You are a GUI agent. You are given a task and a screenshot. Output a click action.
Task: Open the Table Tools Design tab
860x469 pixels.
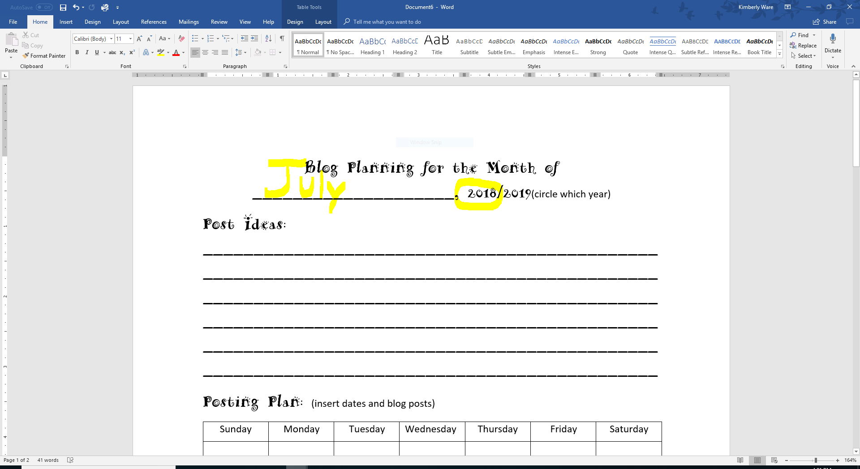295,21
